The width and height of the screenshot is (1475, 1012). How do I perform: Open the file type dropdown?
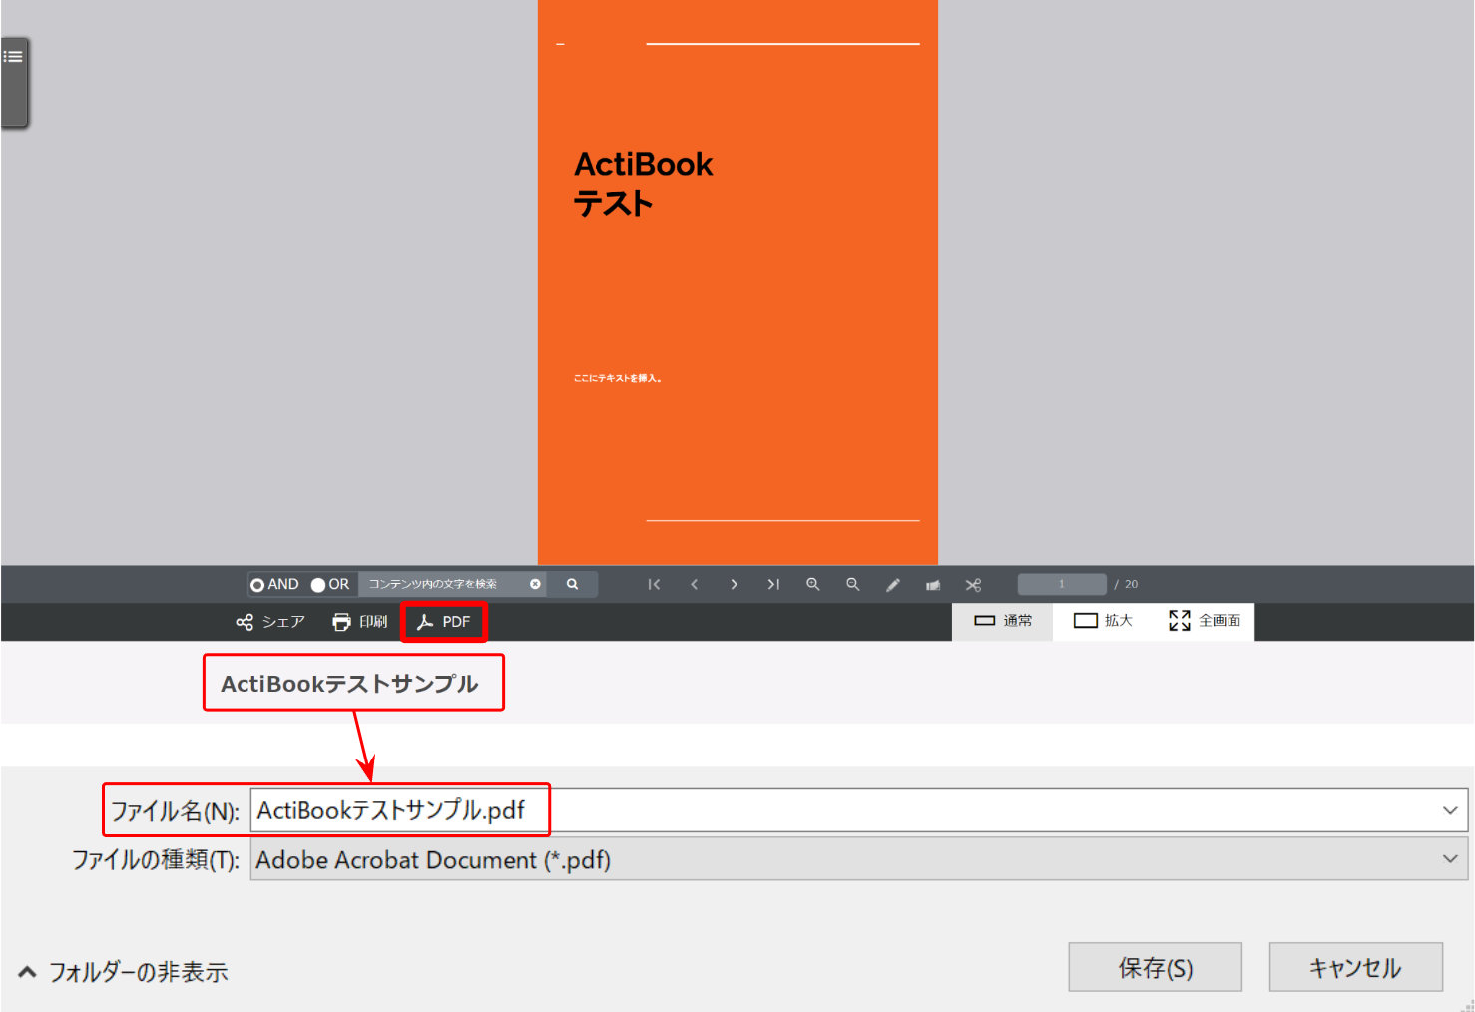coord(1449,859)
